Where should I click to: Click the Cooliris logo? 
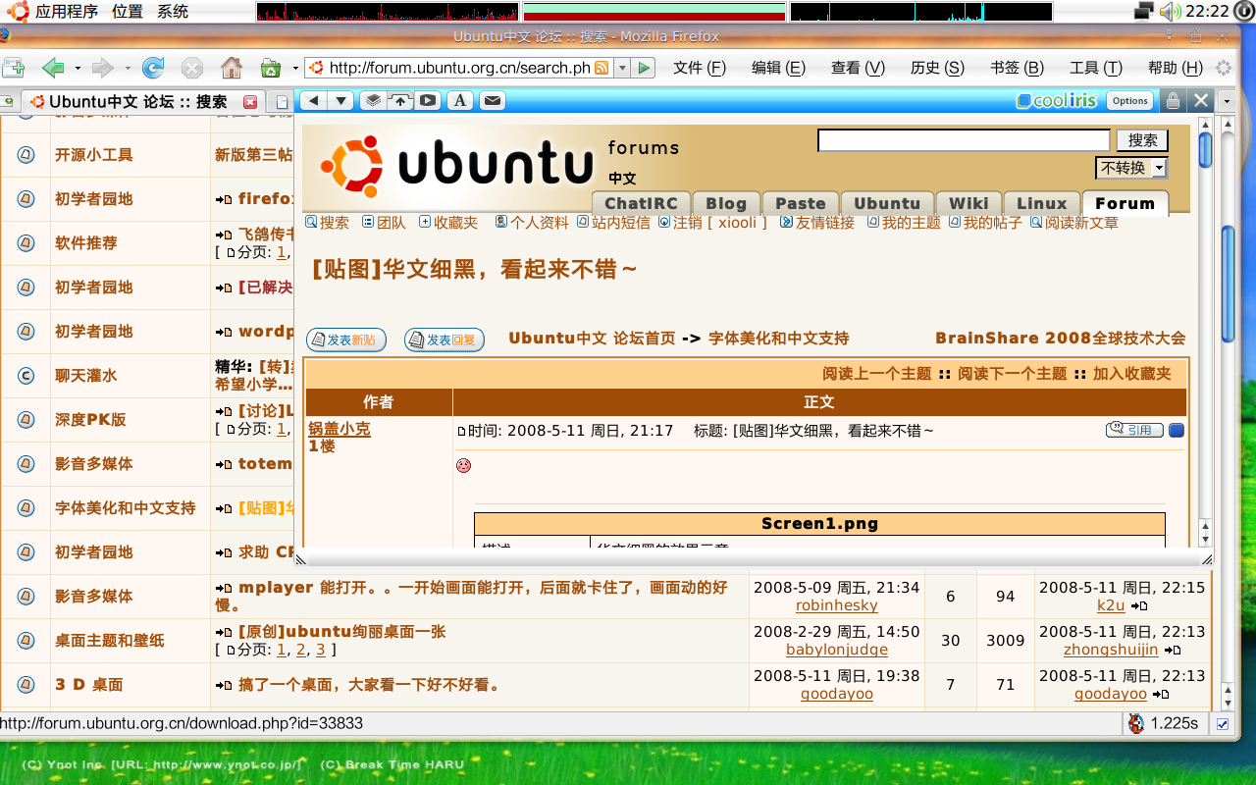pos(1058,100)
